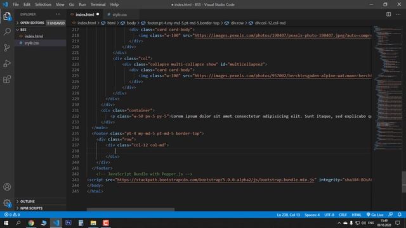This screenshot has width=406, height=228.
Task: Open the Terminal menu
Action: click(x=98, y=4)
